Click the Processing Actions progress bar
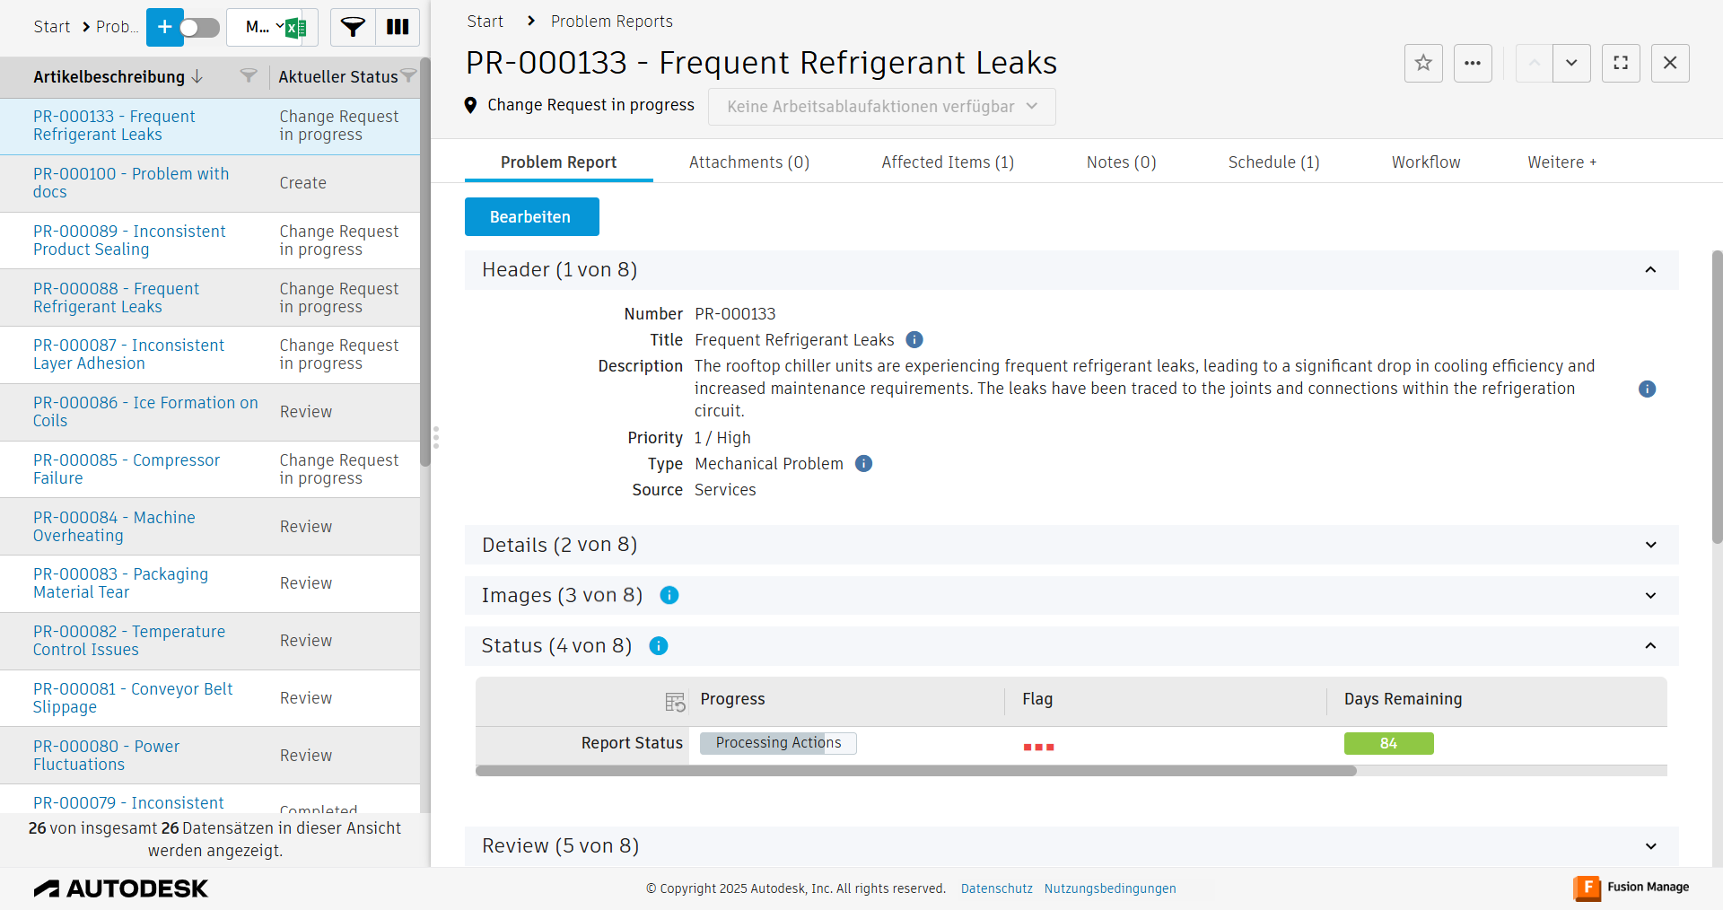Screen dimensions: 1723x910 click(x=778, y=743)
